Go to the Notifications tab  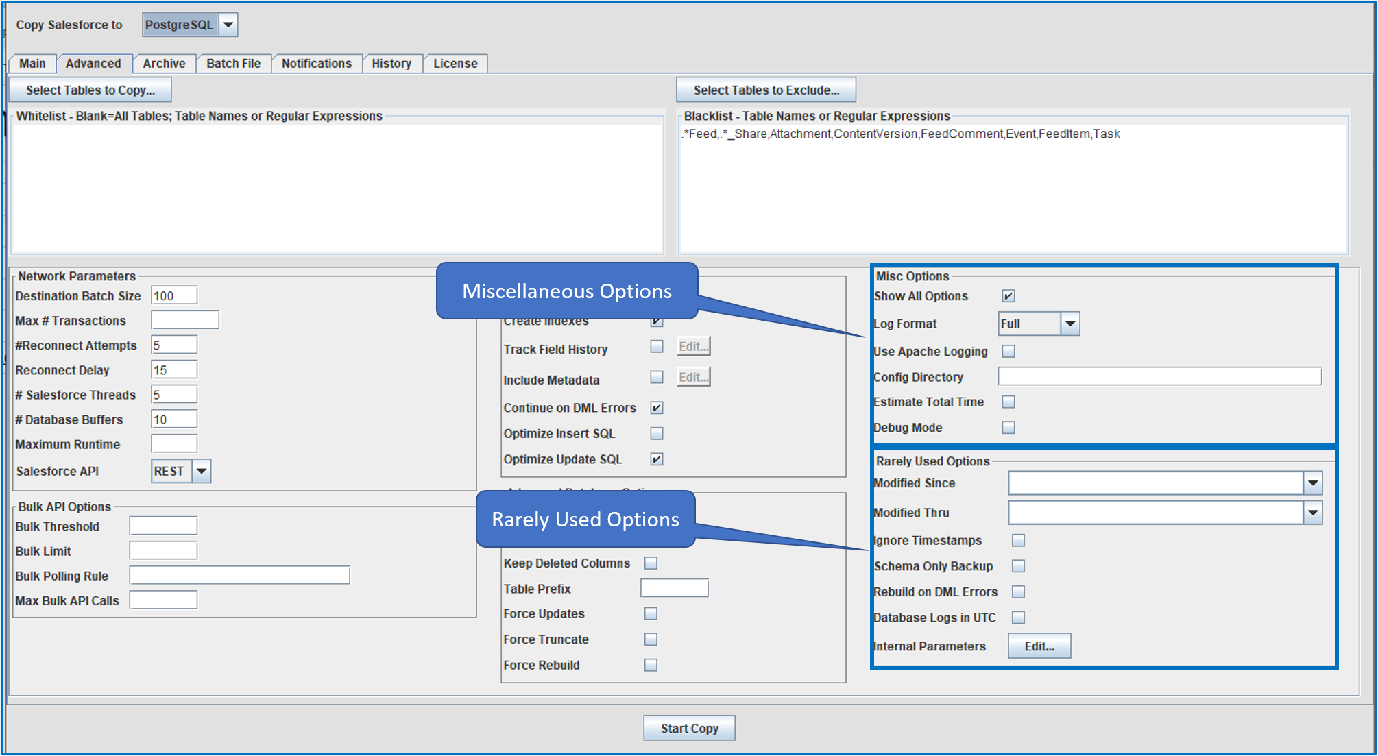point(316,64)
